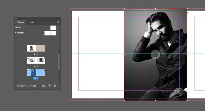The image size is (205, 111).
Task: Click the Pages panel scroll down arrow
Action: pyautogui.click(x=59, y=82)
